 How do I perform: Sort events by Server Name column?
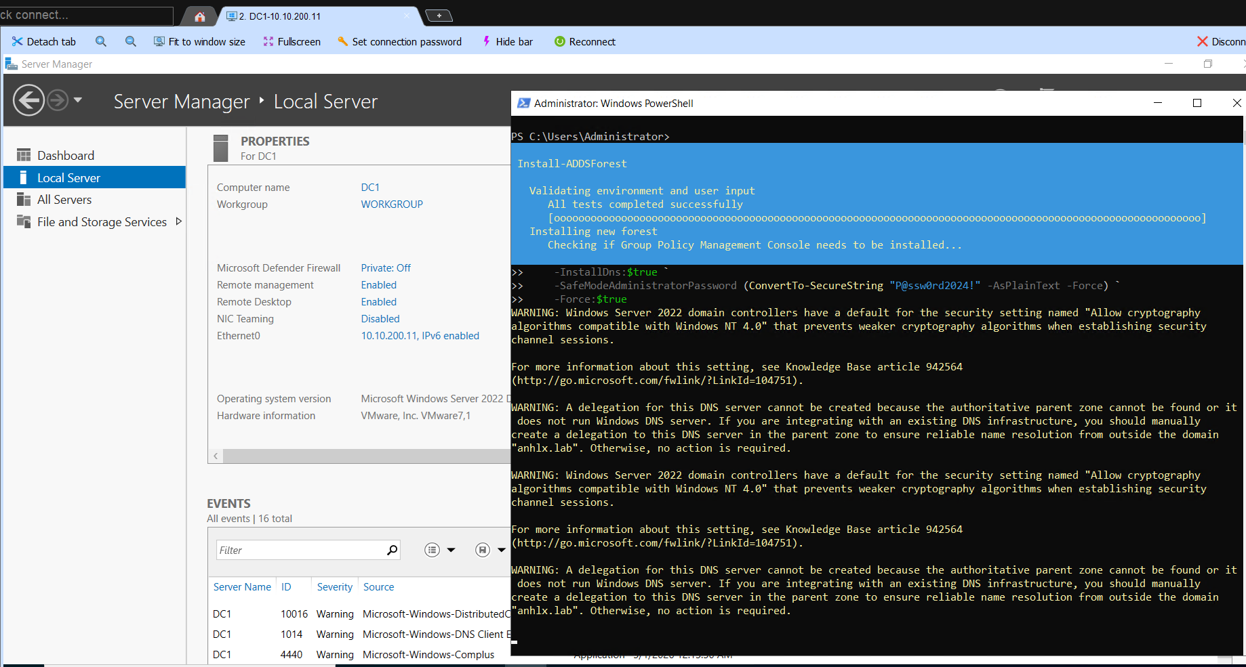[x=242, y=587]
